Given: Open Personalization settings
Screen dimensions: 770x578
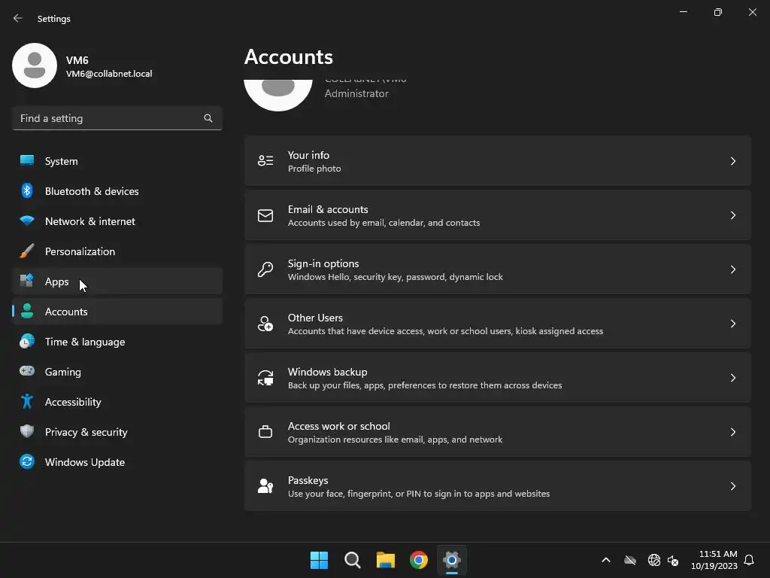Looking at the screenshot, I should (x=117, y=251).
